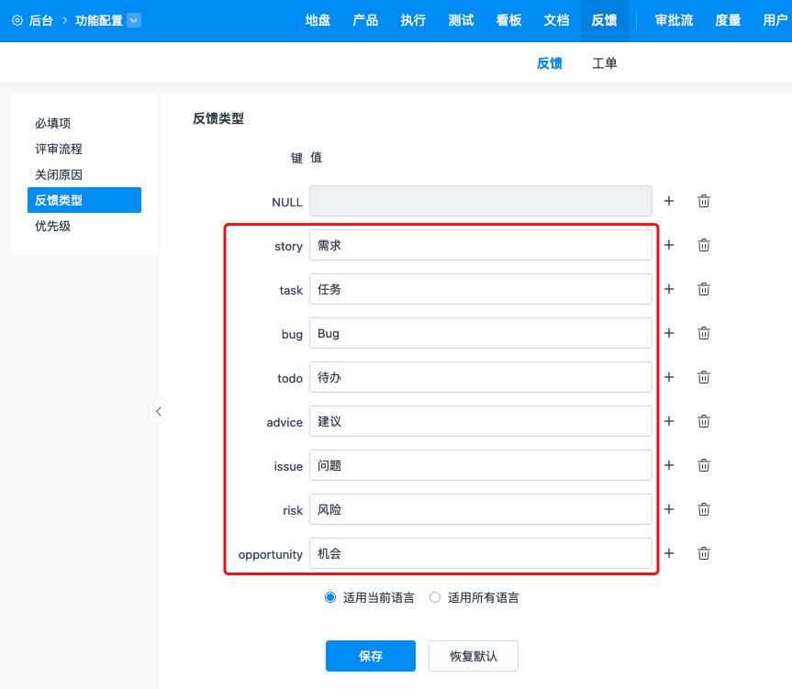
Task: Select the apply to all languages option
Action: (x=436, y=597)
